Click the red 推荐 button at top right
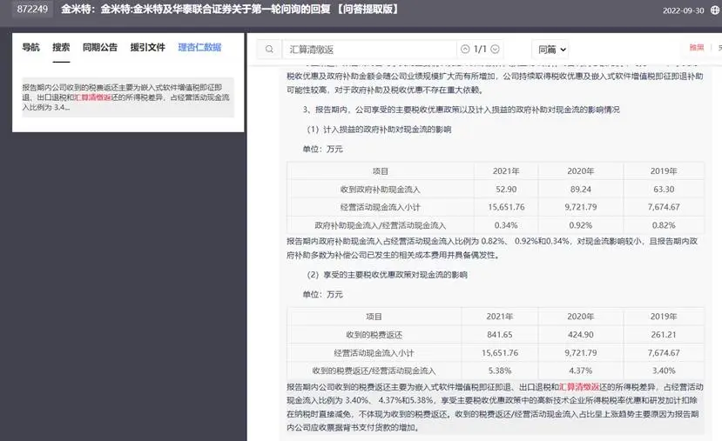The image size is (722, 441). pyautogui.click(x=697, y=47)
